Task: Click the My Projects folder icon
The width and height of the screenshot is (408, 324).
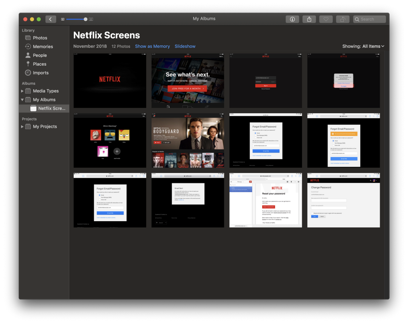Action: coord(28,127)
